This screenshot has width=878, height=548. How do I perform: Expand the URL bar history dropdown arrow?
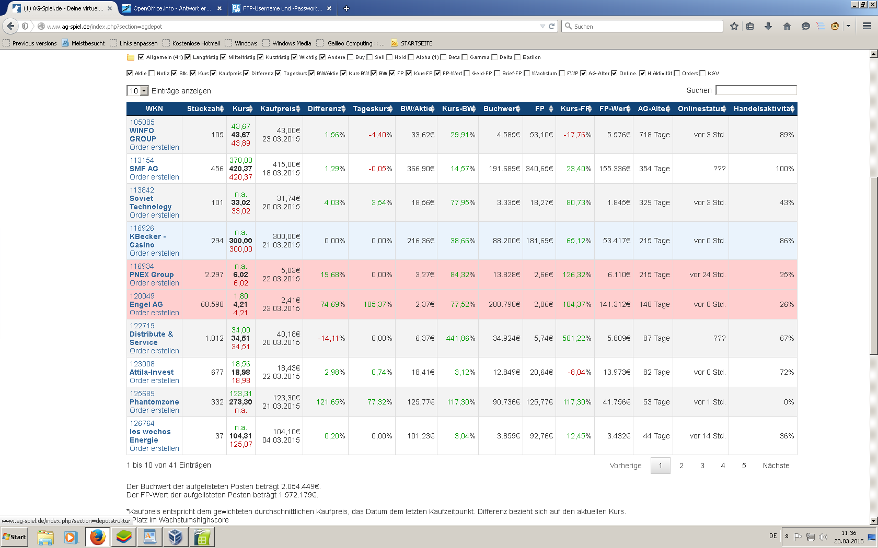[x=542, y=26]
